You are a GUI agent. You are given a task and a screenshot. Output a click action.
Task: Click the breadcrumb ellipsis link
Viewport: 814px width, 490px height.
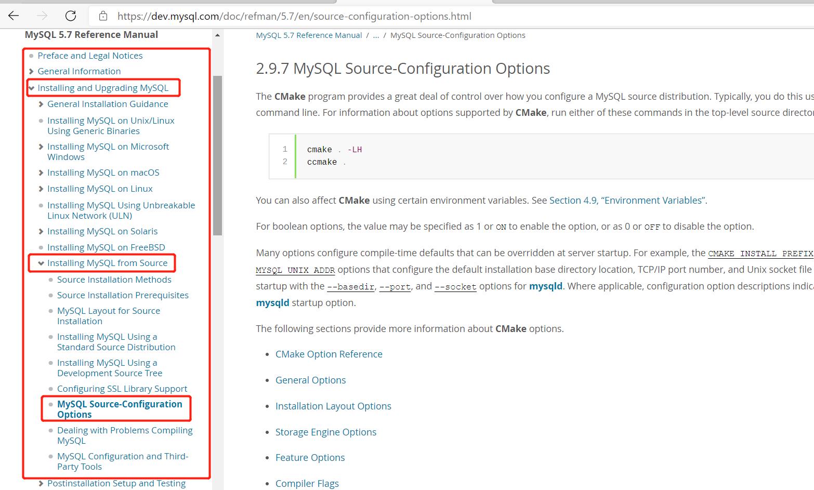tap(376, 35)
